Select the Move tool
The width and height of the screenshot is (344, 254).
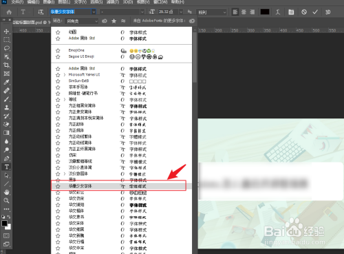pos(6,32)
